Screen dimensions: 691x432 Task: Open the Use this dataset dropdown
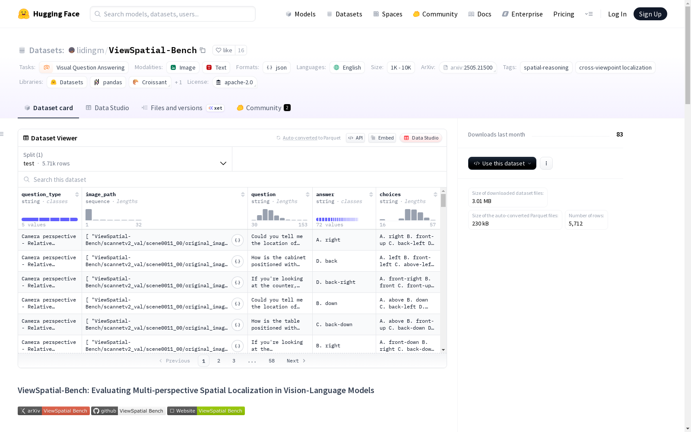[502, 163]
